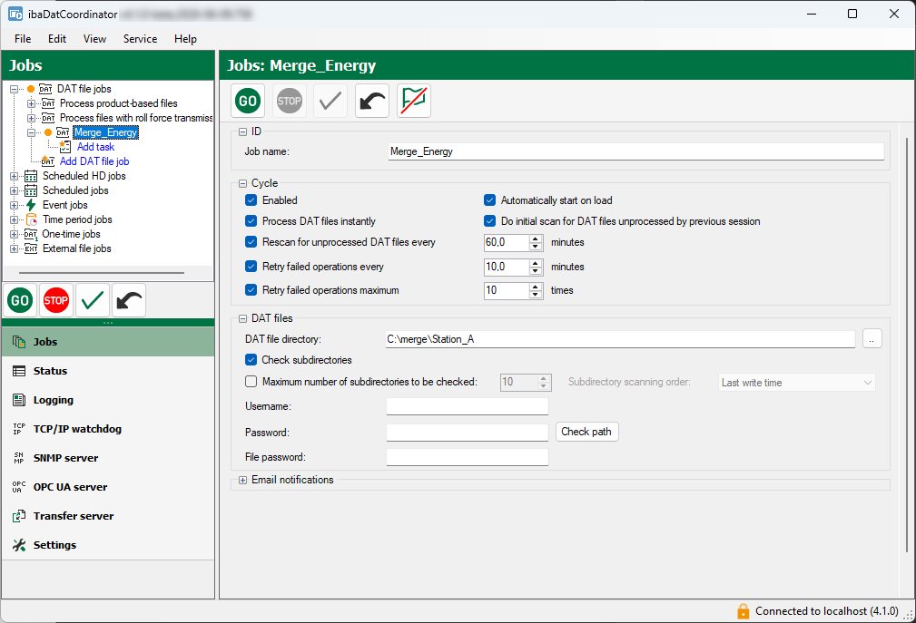
Task: Click the Add DAT file job link
Action: click(94, 161)
